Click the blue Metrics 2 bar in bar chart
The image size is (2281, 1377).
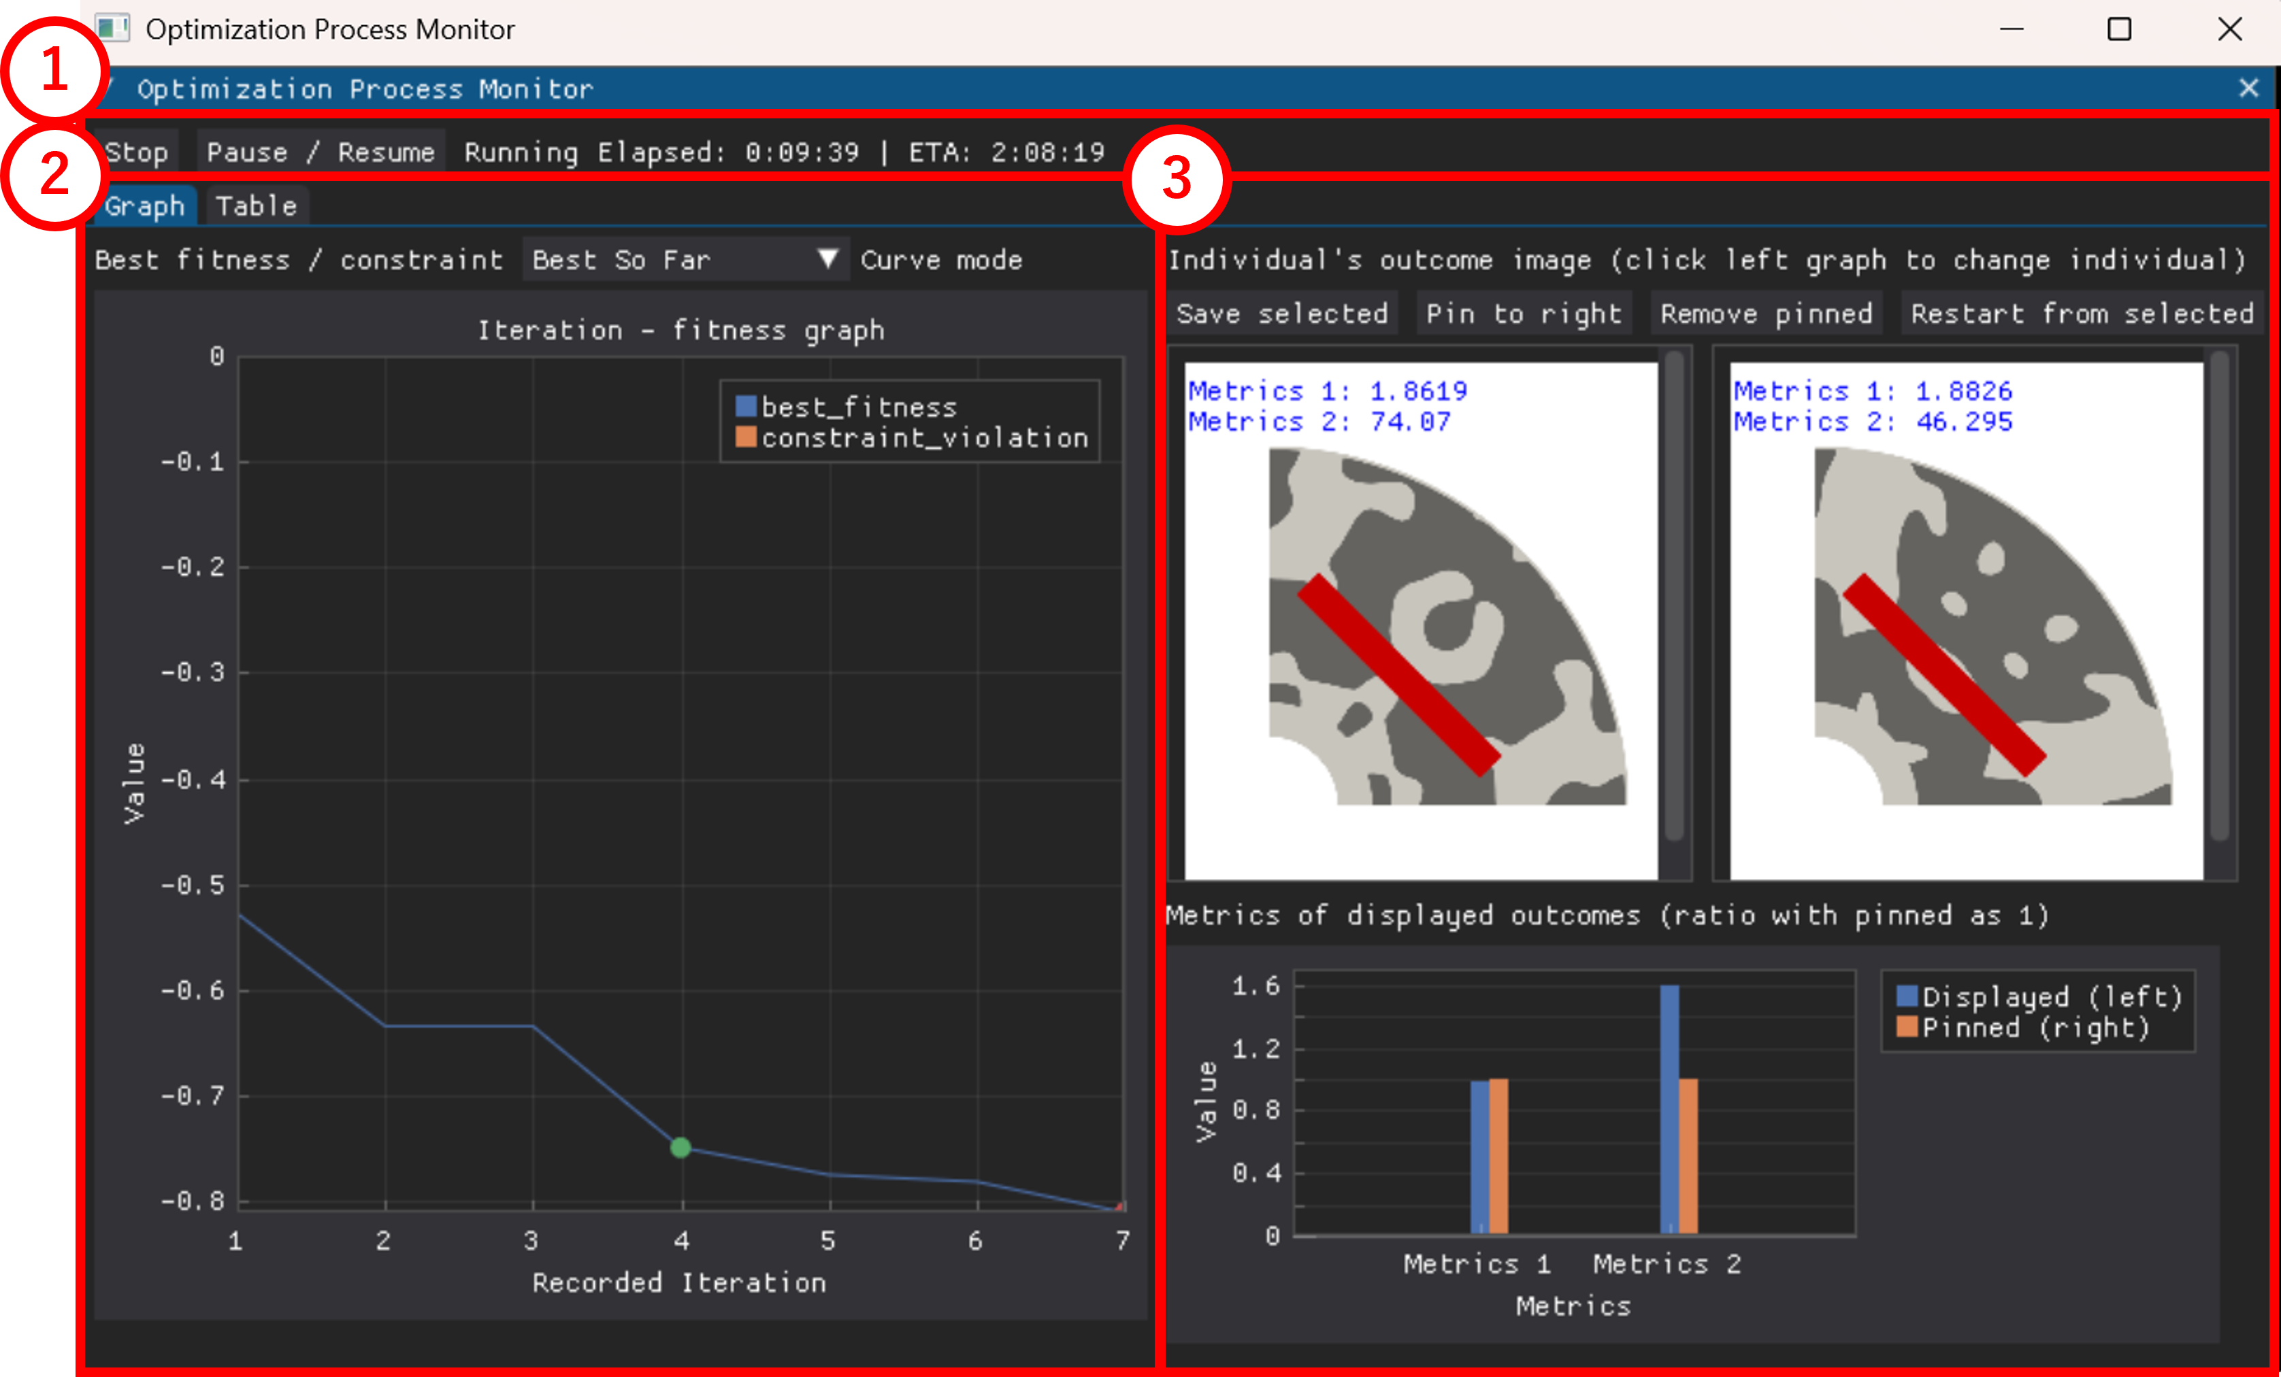[1669, 1109]
